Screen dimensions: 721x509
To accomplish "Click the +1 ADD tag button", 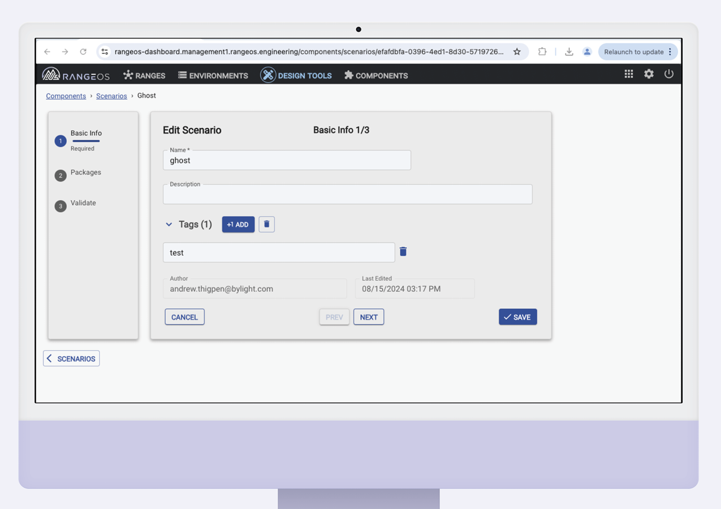I will click(238, 225).
